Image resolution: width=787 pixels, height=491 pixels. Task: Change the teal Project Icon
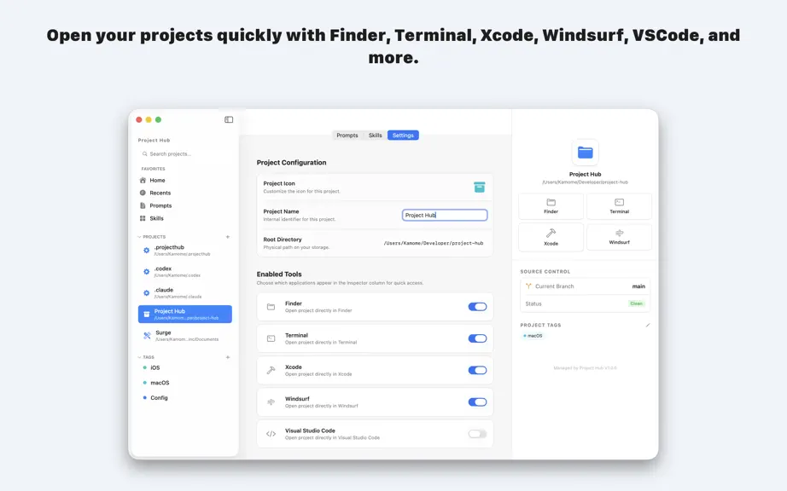click(x=480, y=188)
